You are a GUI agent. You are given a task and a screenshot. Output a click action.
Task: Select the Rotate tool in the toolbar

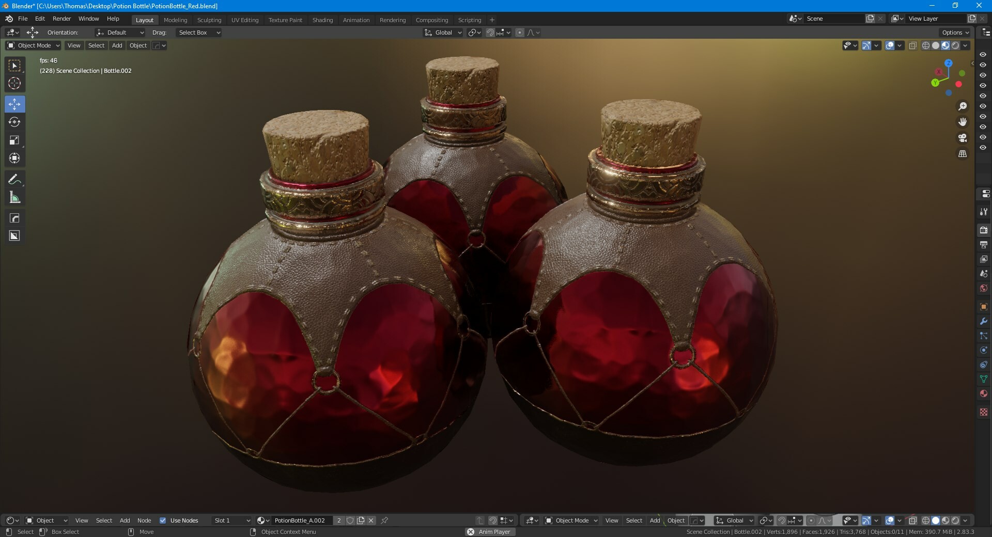tap(14, 122)
